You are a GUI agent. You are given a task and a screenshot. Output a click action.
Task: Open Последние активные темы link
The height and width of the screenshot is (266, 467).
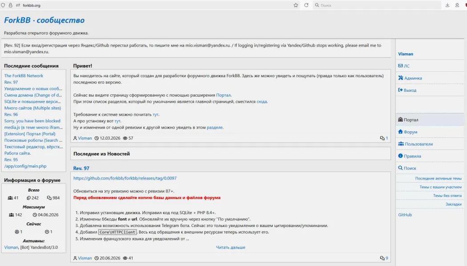(x=438, y=178)
